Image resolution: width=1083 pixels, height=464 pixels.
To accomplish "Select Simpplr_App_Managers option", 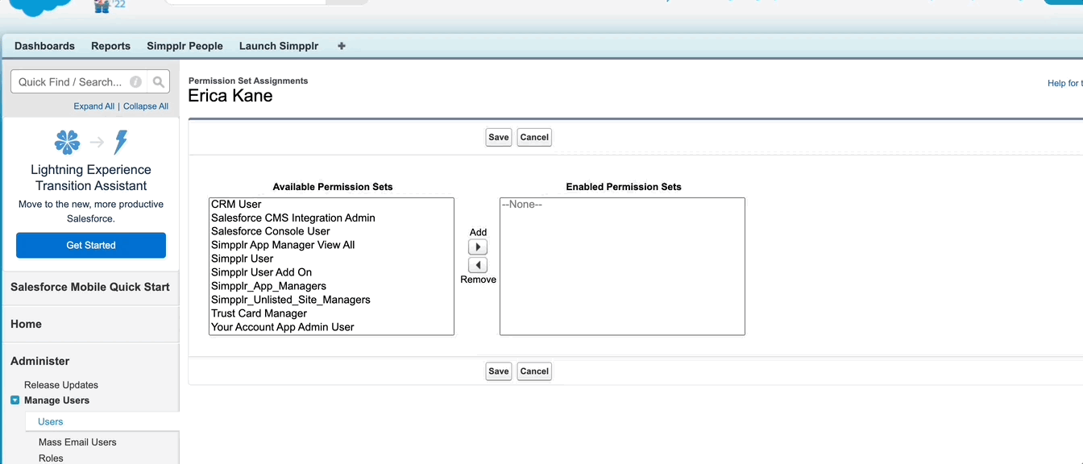I will [x=331, y=287].
